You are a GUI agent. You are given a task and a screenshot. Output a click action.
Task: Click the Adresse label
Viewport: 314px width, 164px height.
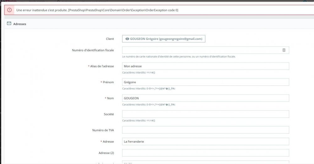tap(107, 142)
